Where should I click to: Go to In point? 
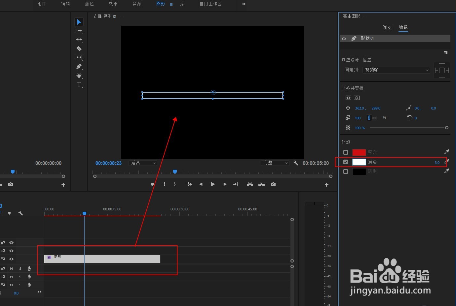(190, 184)
